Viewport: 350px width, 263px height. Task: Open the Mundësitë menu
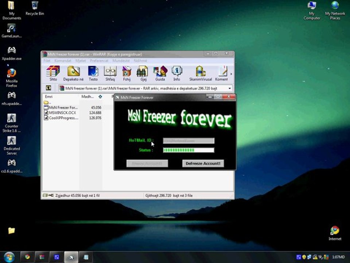point(121,61)
